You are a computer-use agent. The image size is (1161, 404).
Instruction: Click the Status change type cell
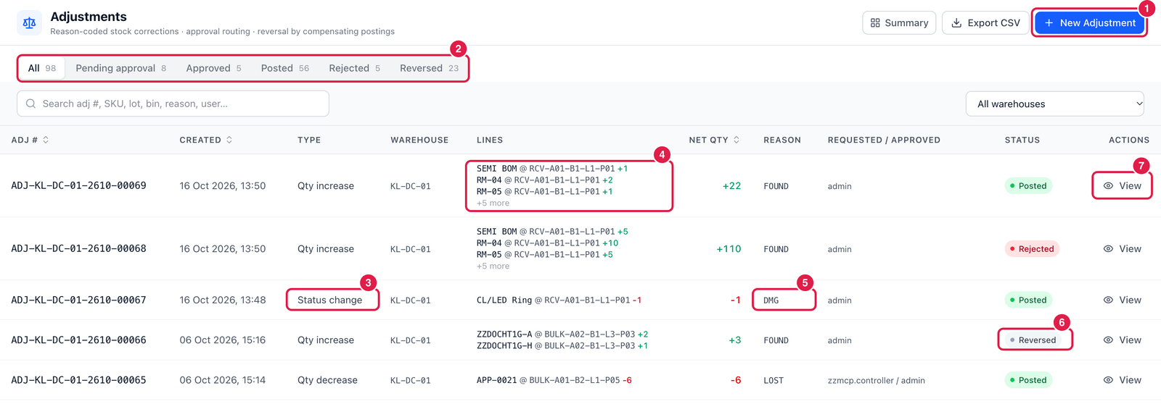click(x=329, y=300)
